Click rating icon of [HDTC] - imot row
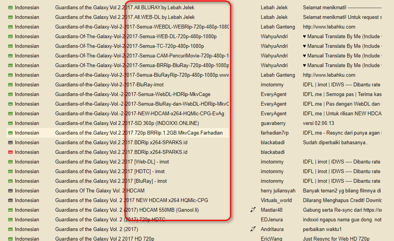394x241 pixels. [x=10, y=172]
